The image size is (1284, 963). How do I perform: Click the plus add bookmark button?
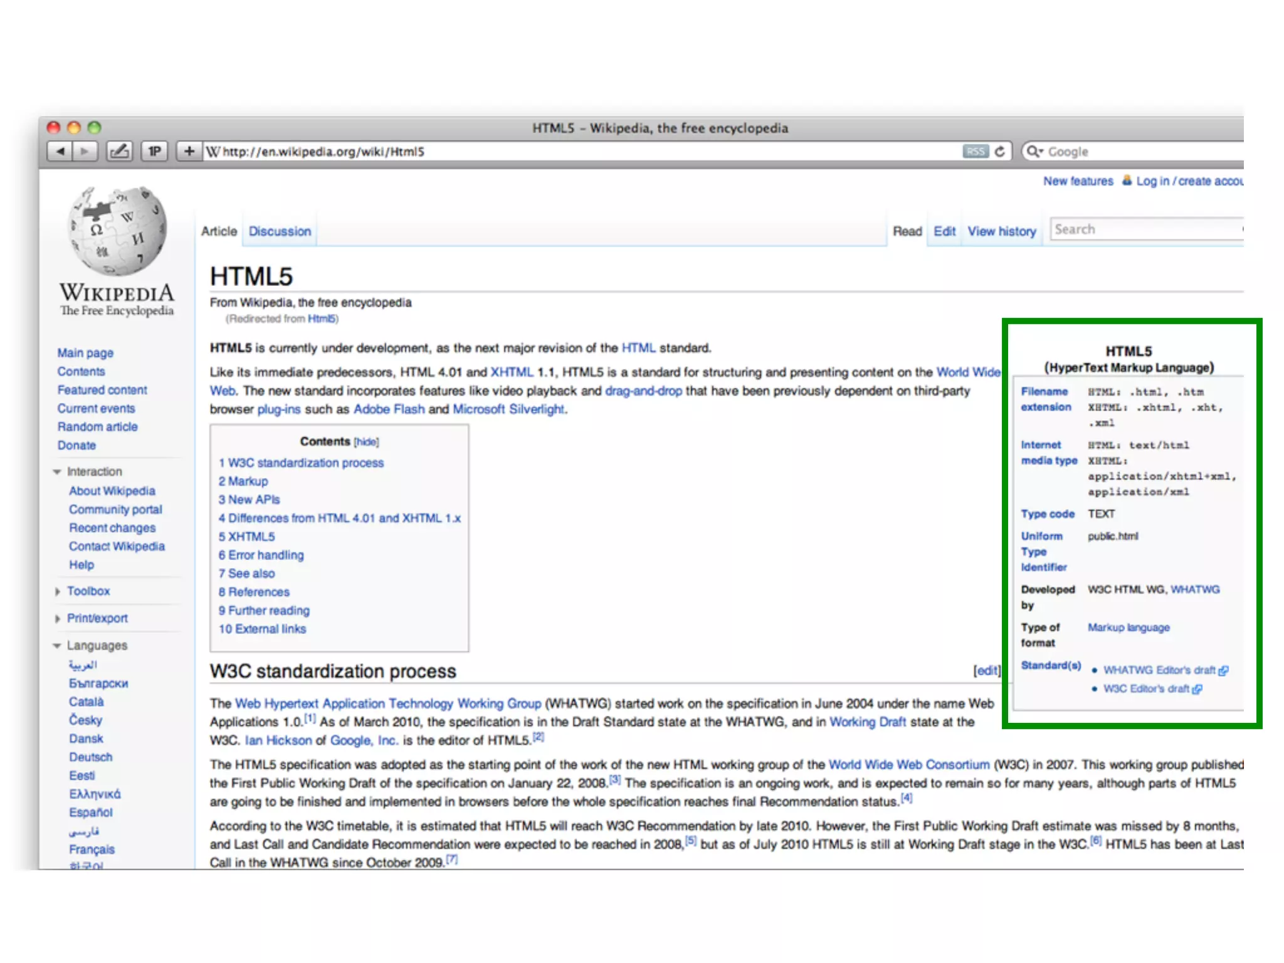tap(189, 151)
